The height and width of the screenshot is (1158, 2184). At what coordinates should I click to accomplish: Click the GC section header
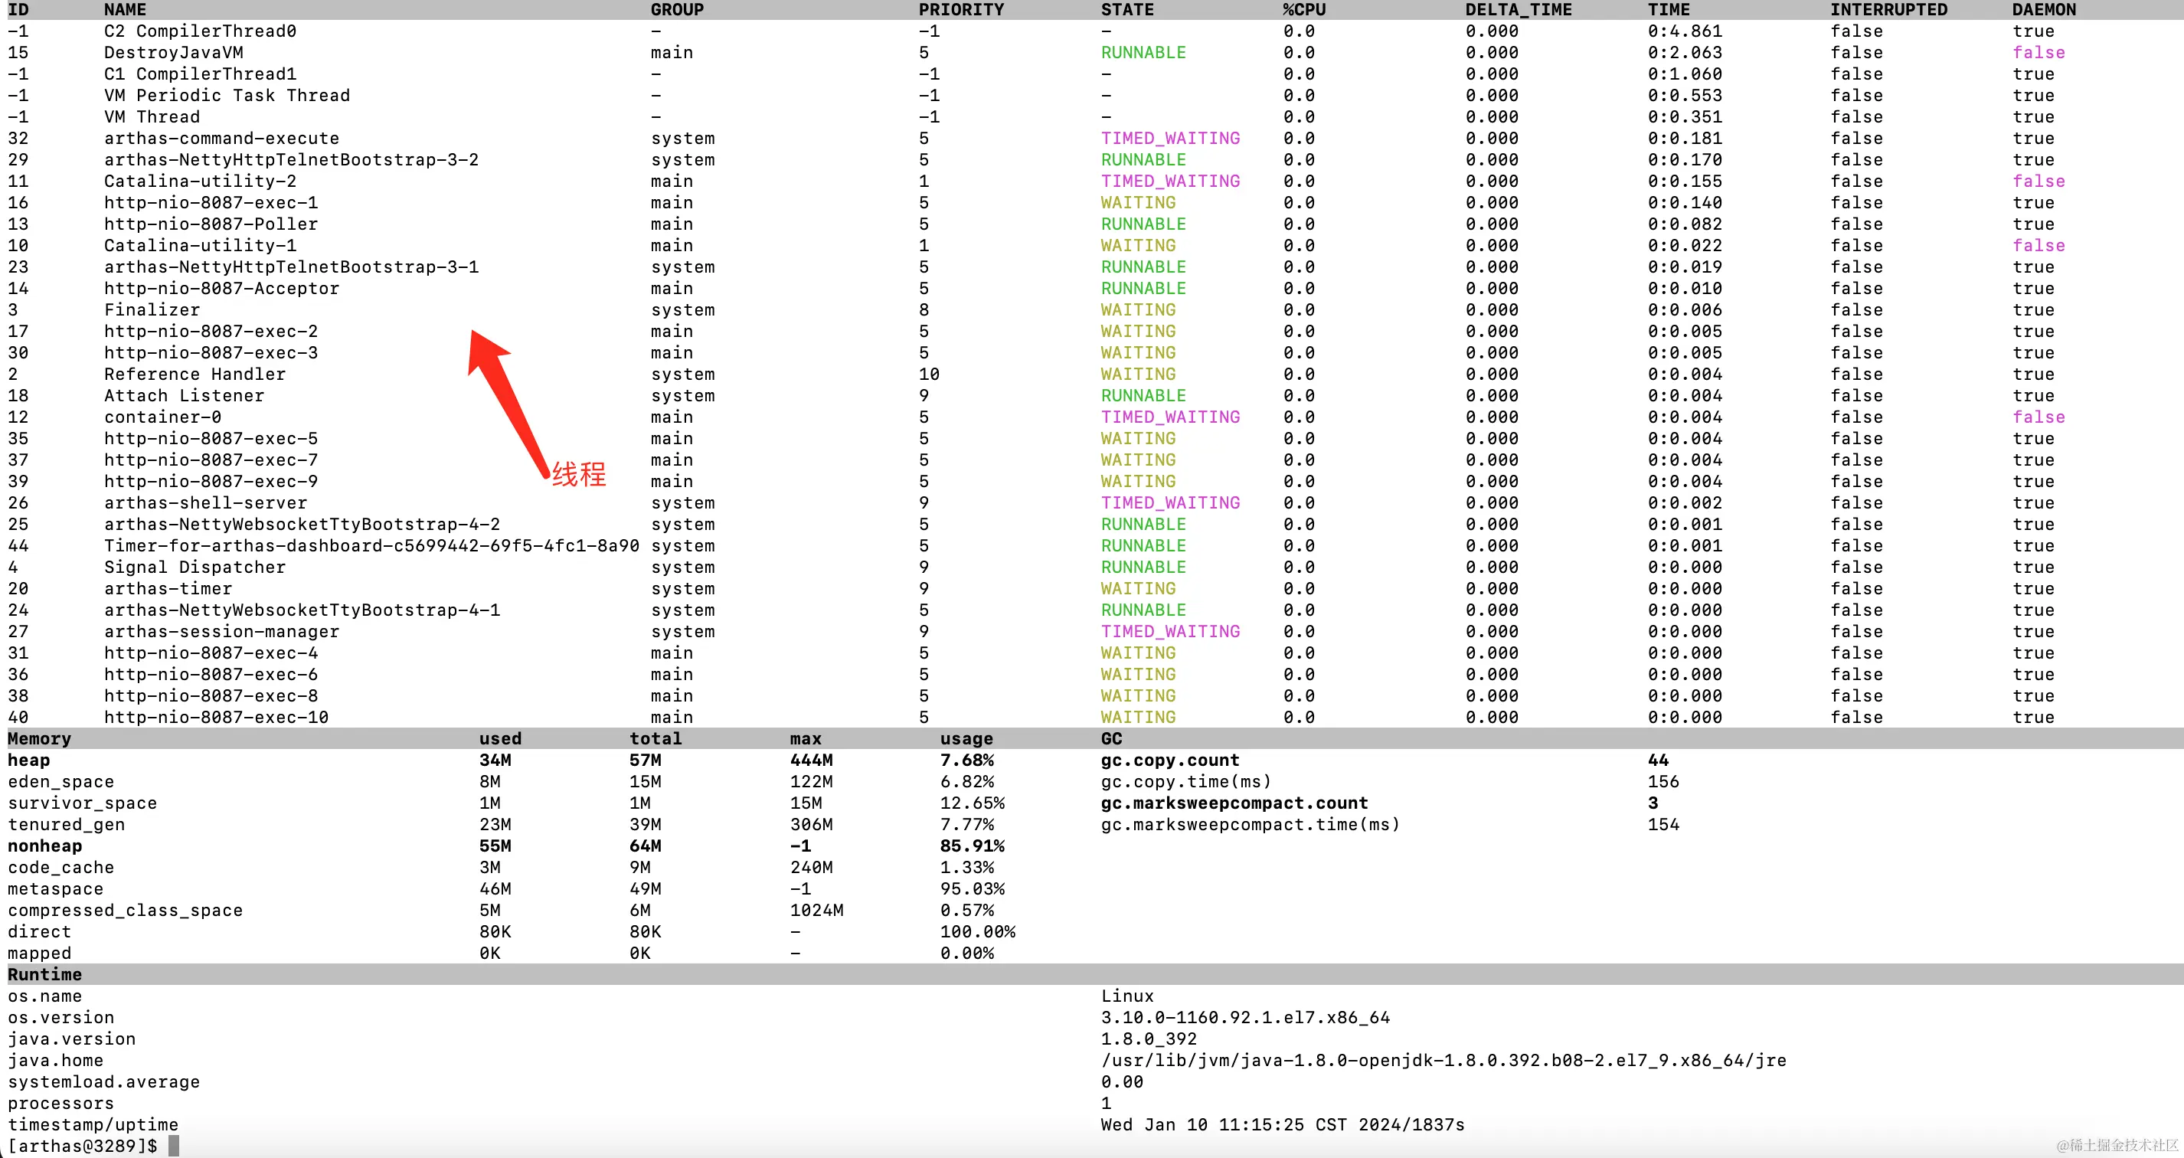(1110, 738)
